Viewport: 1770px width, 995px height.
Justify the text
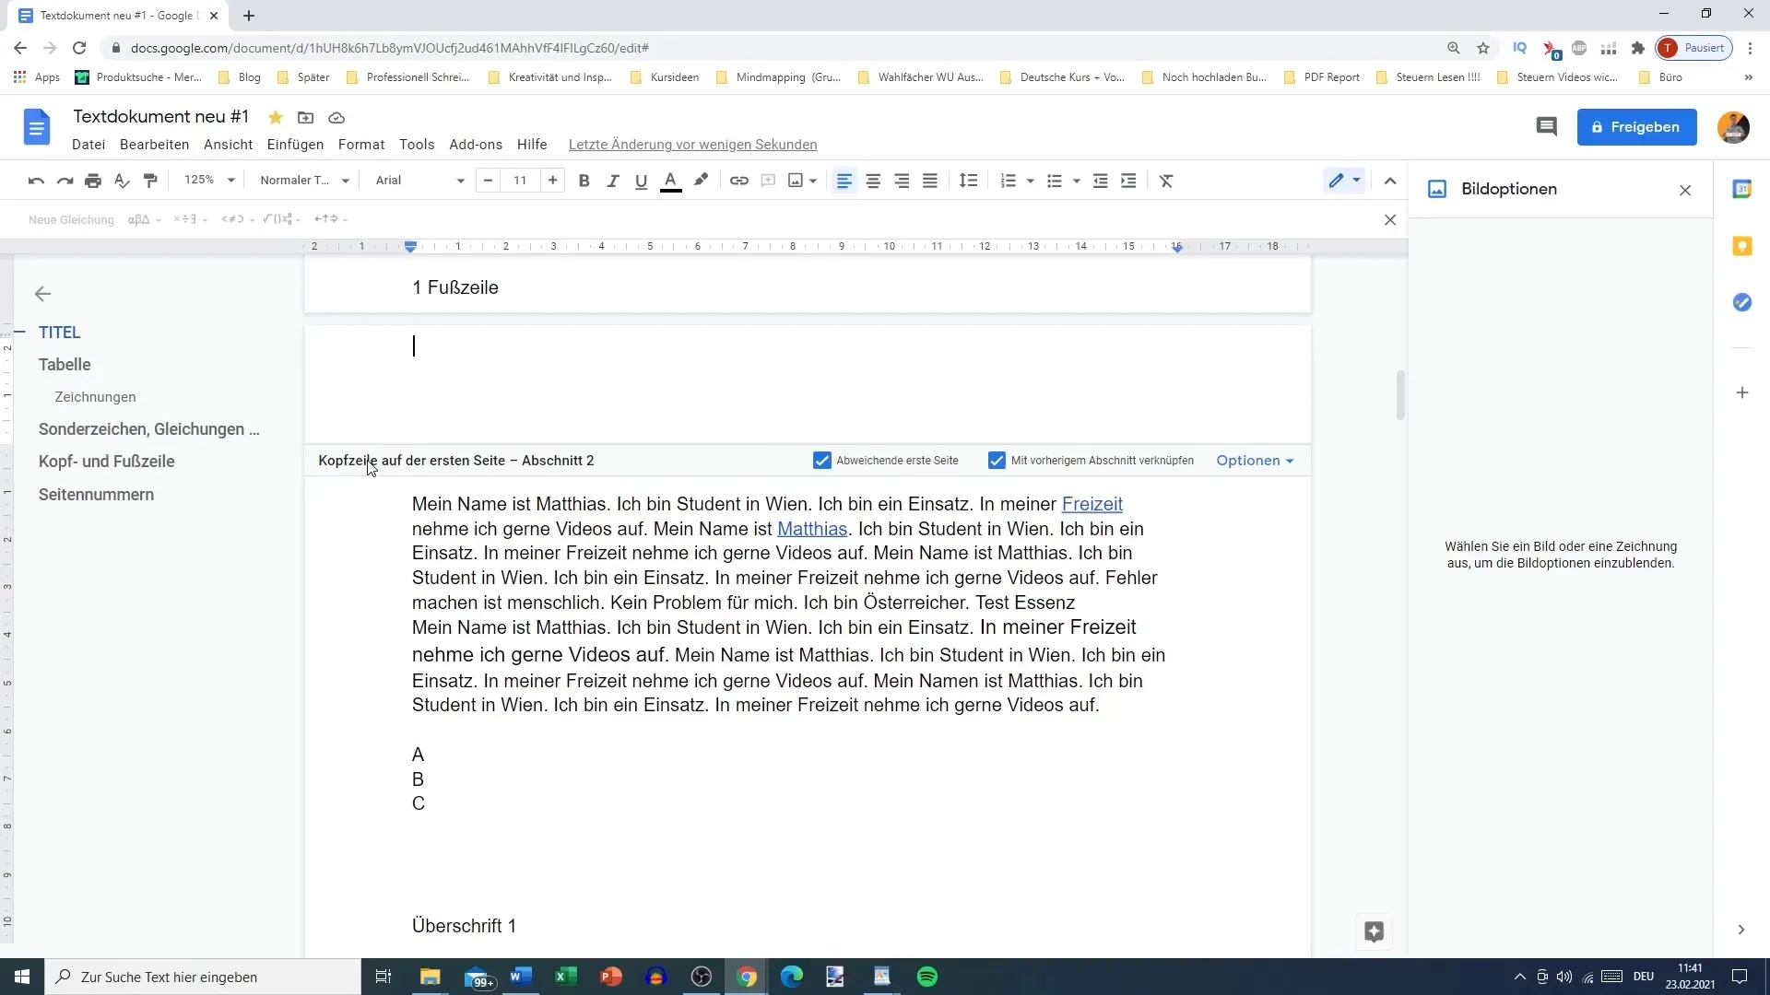click(x=930, y=181)
